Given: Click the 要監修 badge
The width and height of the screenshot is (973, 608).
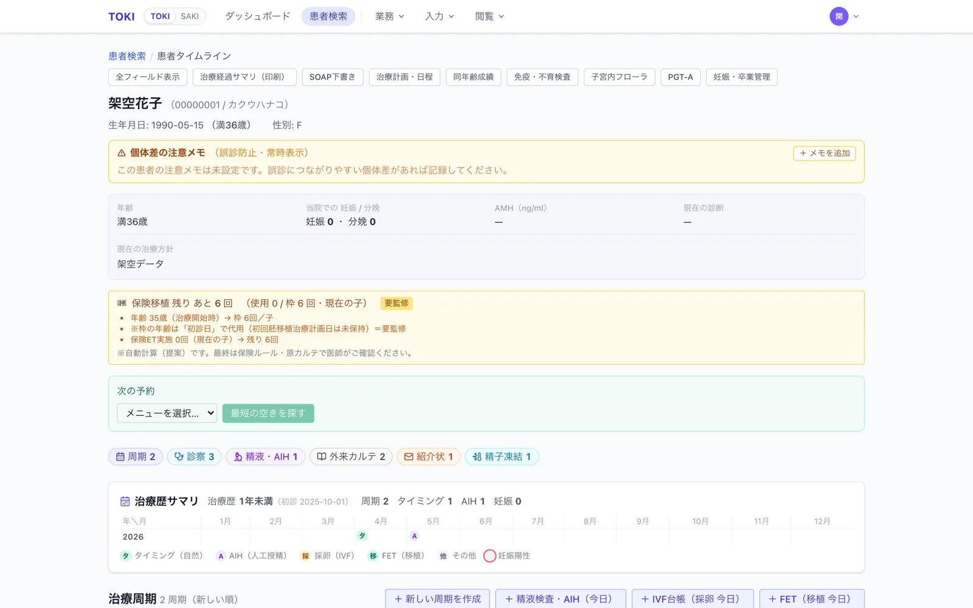Looking at the screenshot, I should coord(396,303).
